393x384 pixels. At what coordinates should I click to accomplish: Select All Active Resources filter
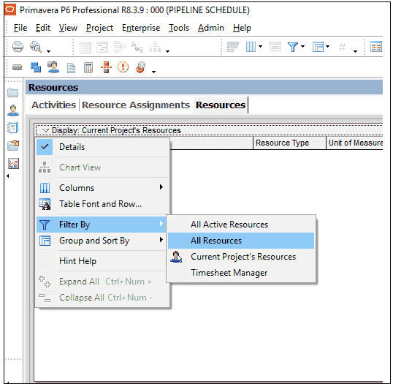(x=241, y=225)
